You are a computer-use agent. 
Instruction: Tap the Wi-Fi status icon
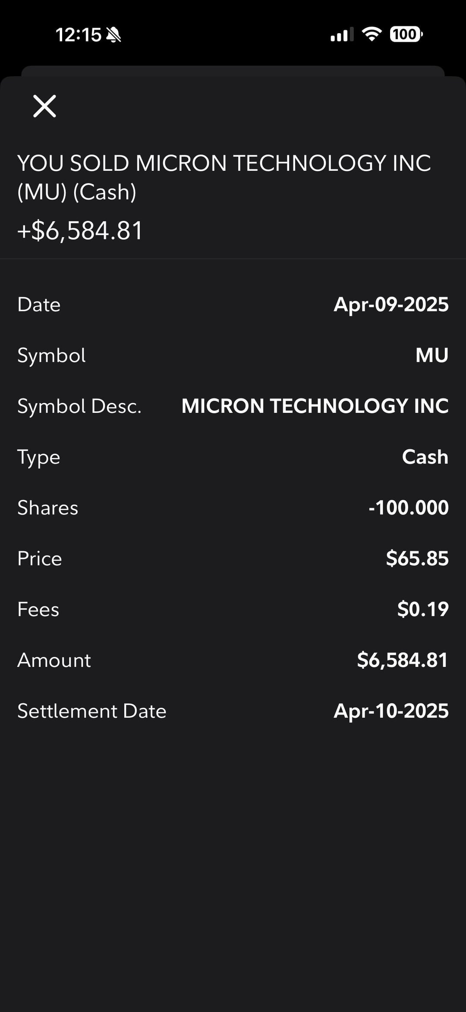pos(372,34)
